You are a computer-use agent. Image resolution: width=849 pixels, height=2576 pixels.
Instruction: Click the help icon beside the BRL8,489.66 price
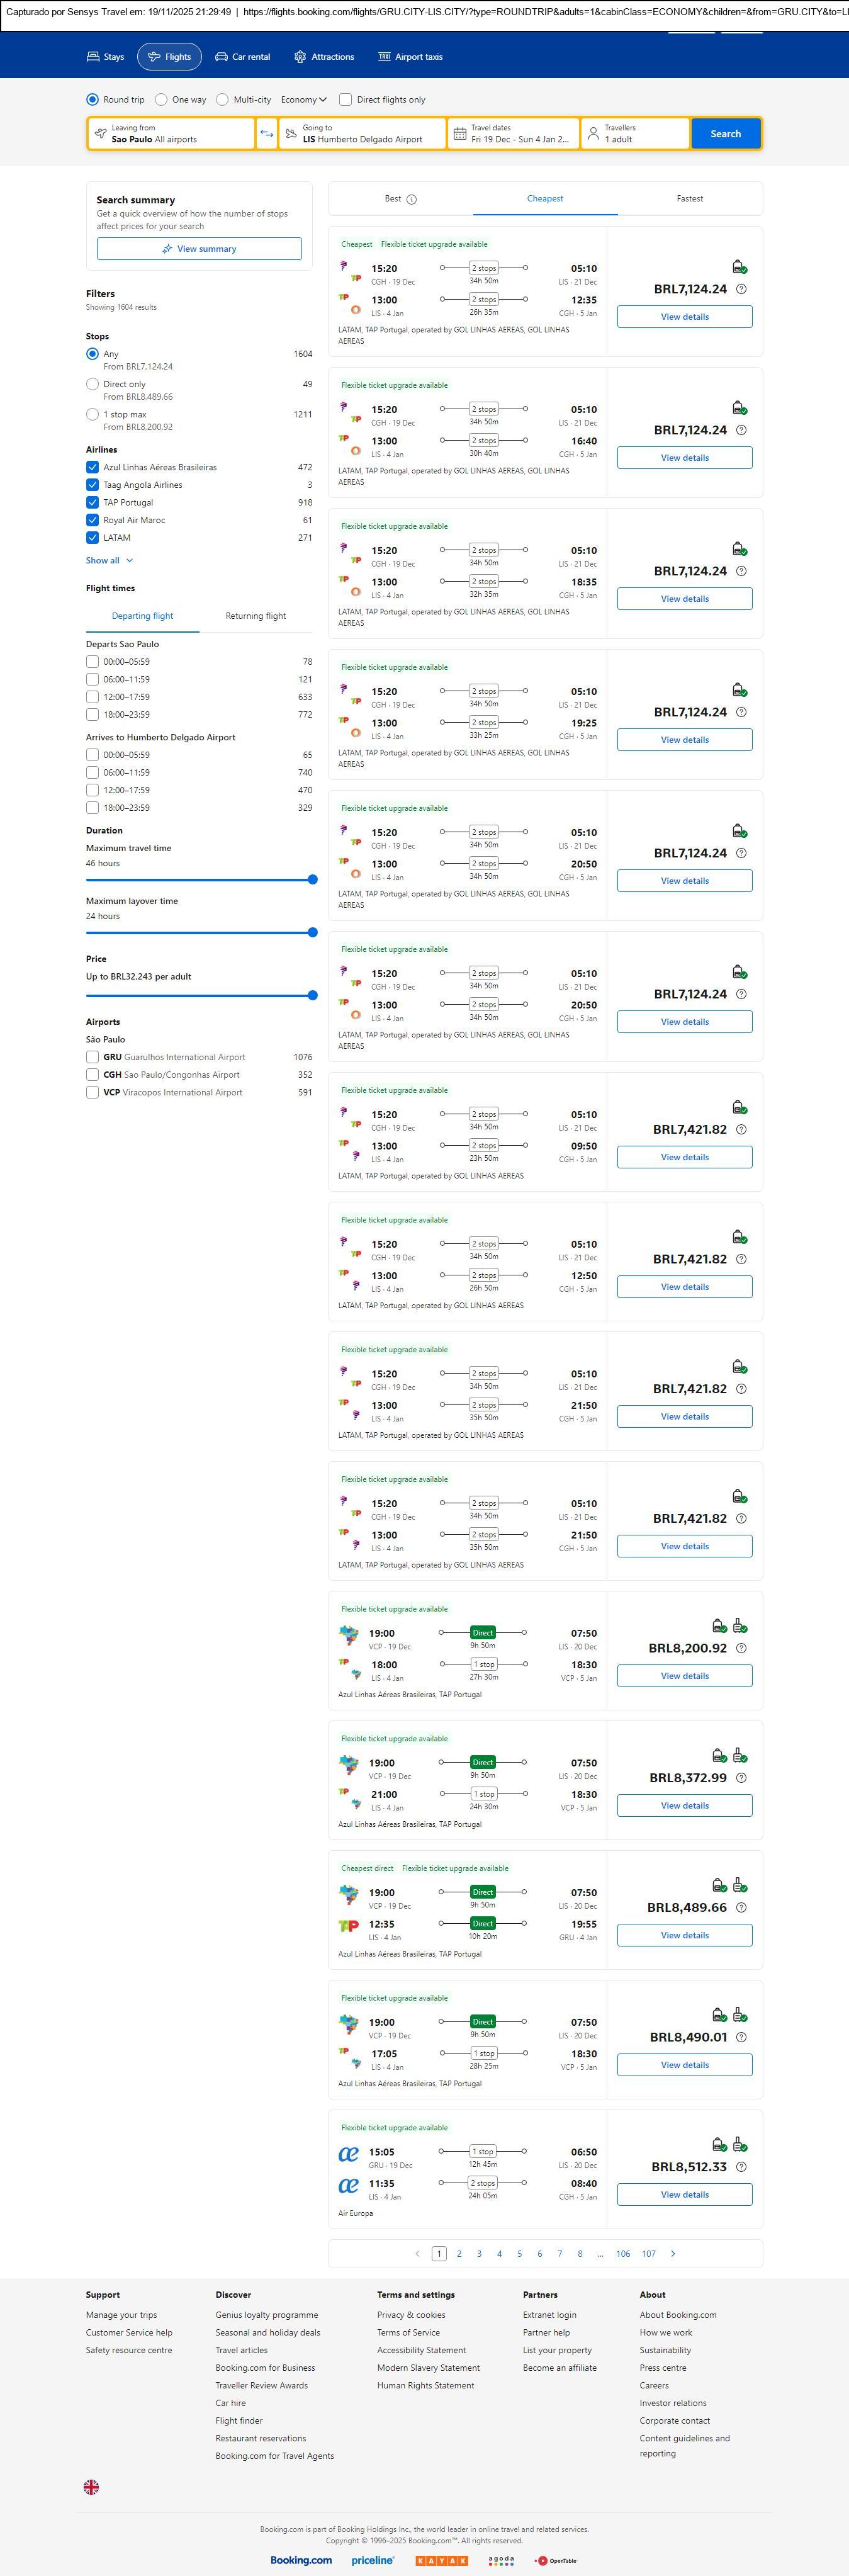click(741, 1907)
